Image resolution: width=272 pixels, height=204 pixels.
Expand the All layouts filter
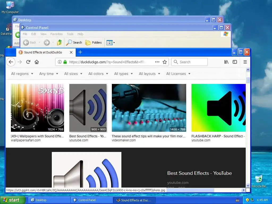149,74
